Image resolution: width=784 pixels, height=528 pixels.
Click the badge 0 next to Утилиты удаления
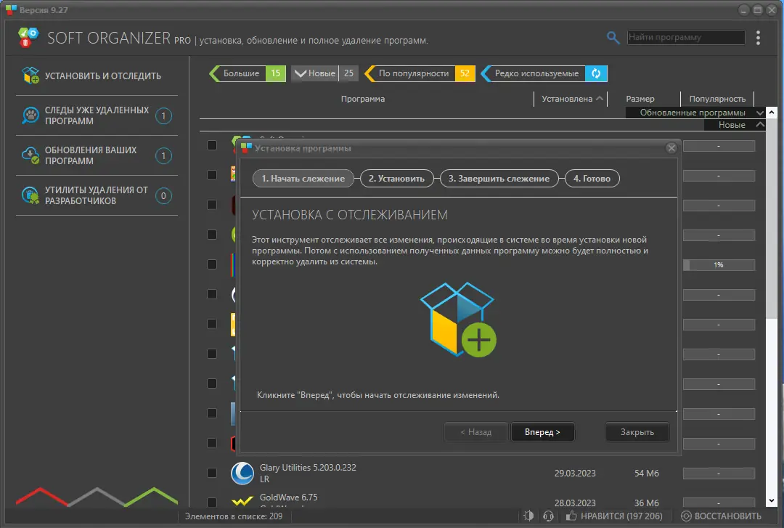[x=163, y=195]
